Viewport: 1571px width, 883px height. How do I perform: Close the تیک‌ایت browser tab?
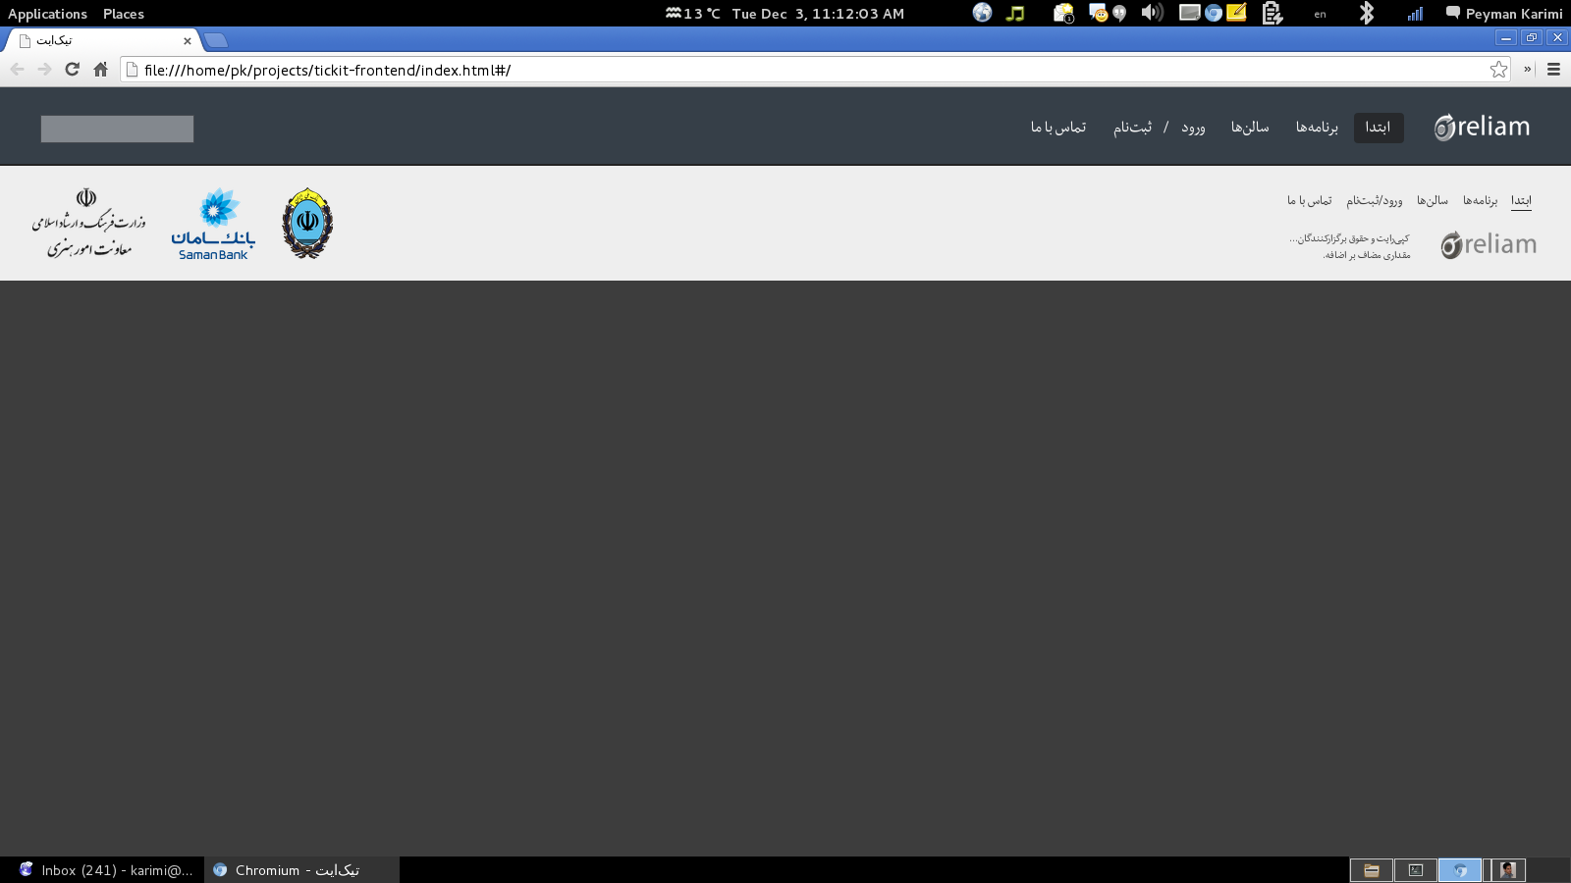pyautogui.click(x=188, y=41)
